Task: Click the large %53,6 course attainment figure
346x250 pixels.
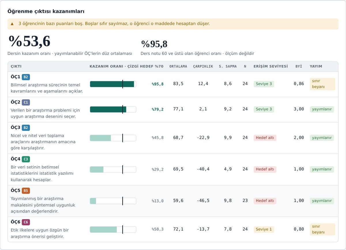Action: click(x=29, y=41)
